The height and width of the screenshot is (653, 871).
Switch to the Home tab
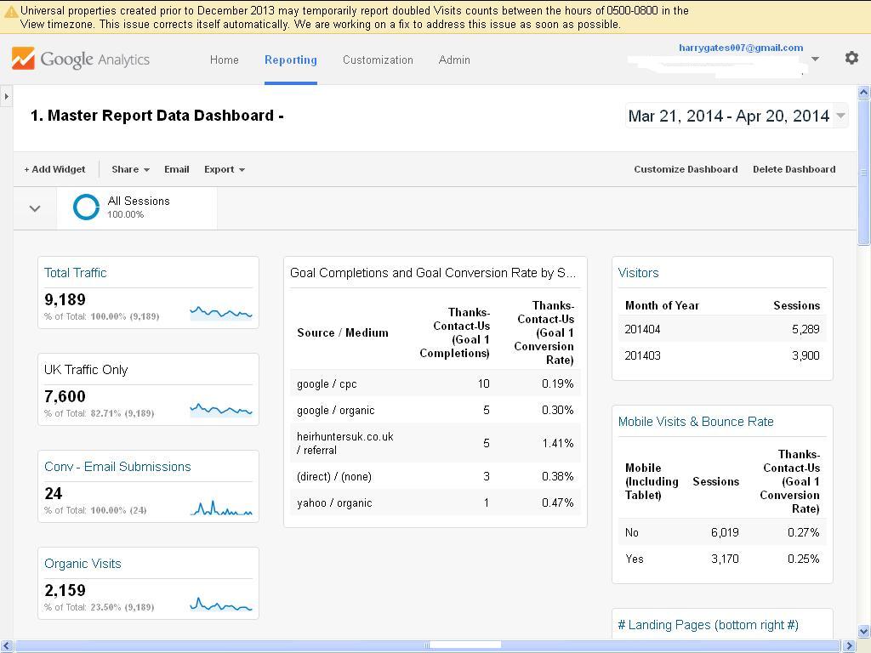pyautogui.click(x=225, y=60)
